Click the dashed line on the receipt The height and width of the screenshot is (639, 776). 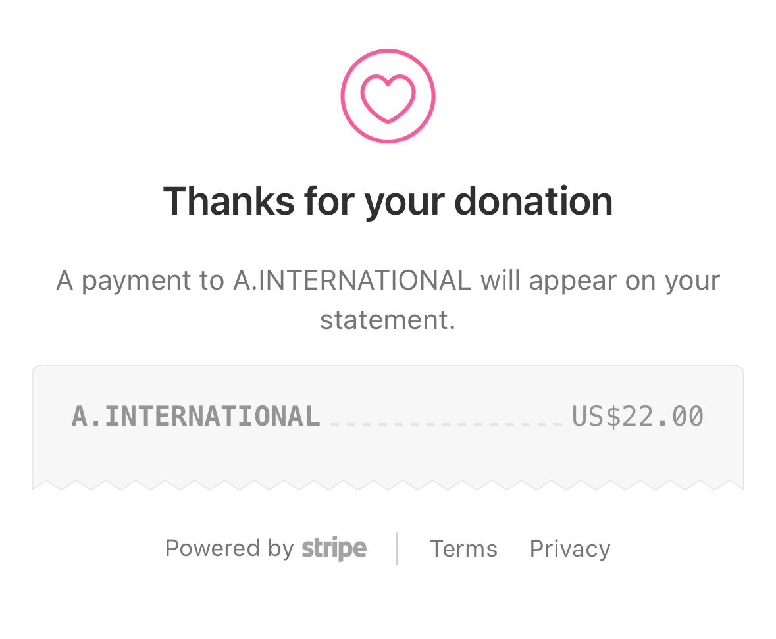446,424
